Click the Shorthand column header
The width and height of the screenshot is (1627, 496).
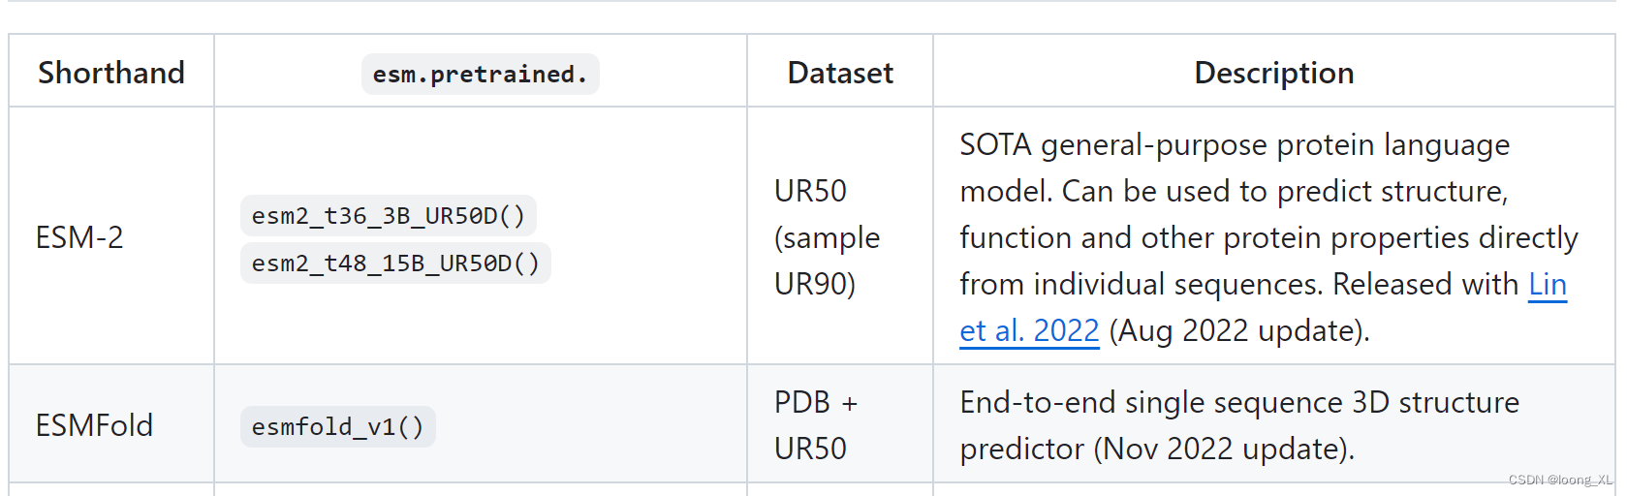[x=111, y=73]
